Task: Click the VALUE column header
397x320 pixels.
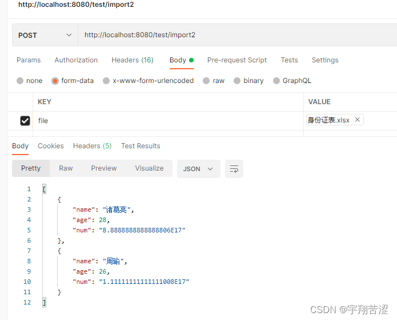Action: (319, 102)
